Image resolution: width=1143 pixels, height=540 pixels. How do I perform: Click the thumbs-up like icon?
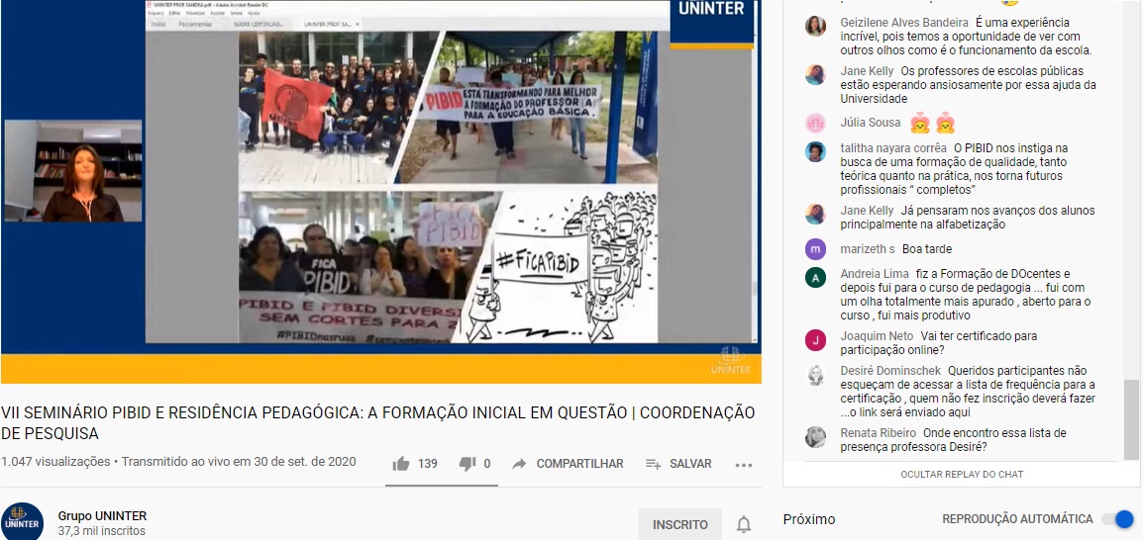point(401,464)
